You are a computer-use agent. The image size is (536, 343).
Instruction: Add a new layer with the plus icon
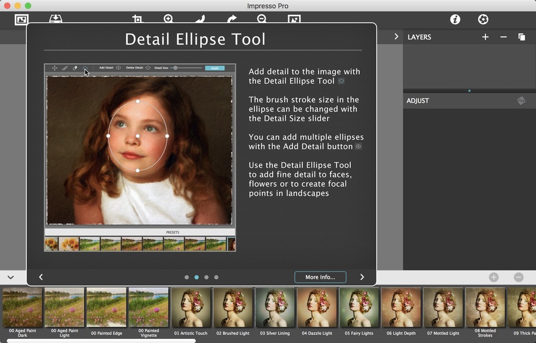[485, 37]
